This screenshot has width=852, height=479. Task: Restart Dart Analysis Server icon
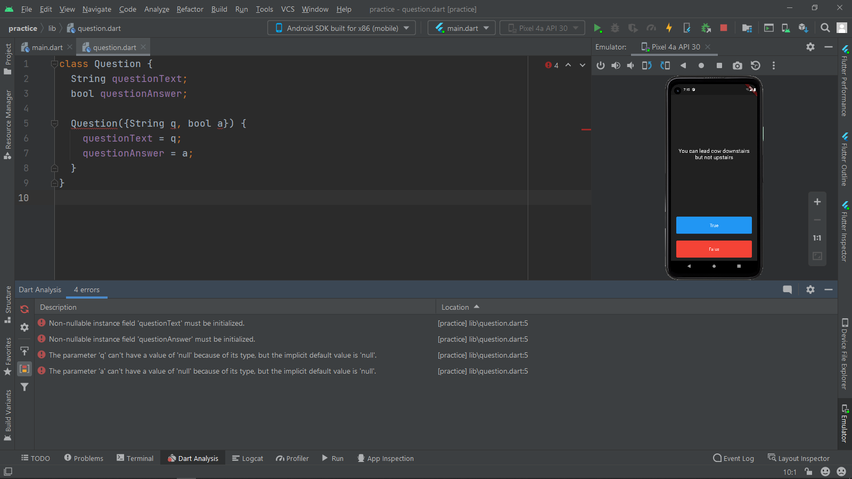(x=24, y=309)
